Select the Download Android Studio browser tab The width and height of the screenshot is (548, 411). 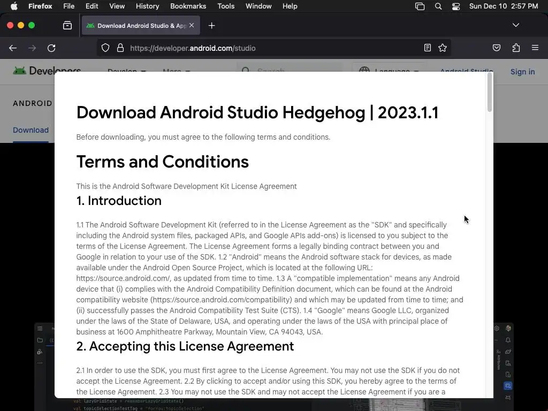point(141,25)
